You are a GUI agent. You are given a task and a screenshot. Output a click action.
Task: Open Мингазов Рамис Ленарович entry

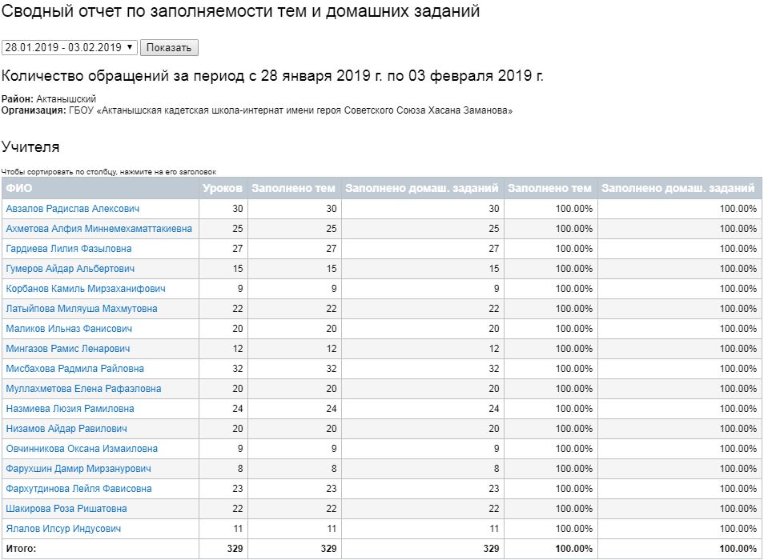[67, 349]
